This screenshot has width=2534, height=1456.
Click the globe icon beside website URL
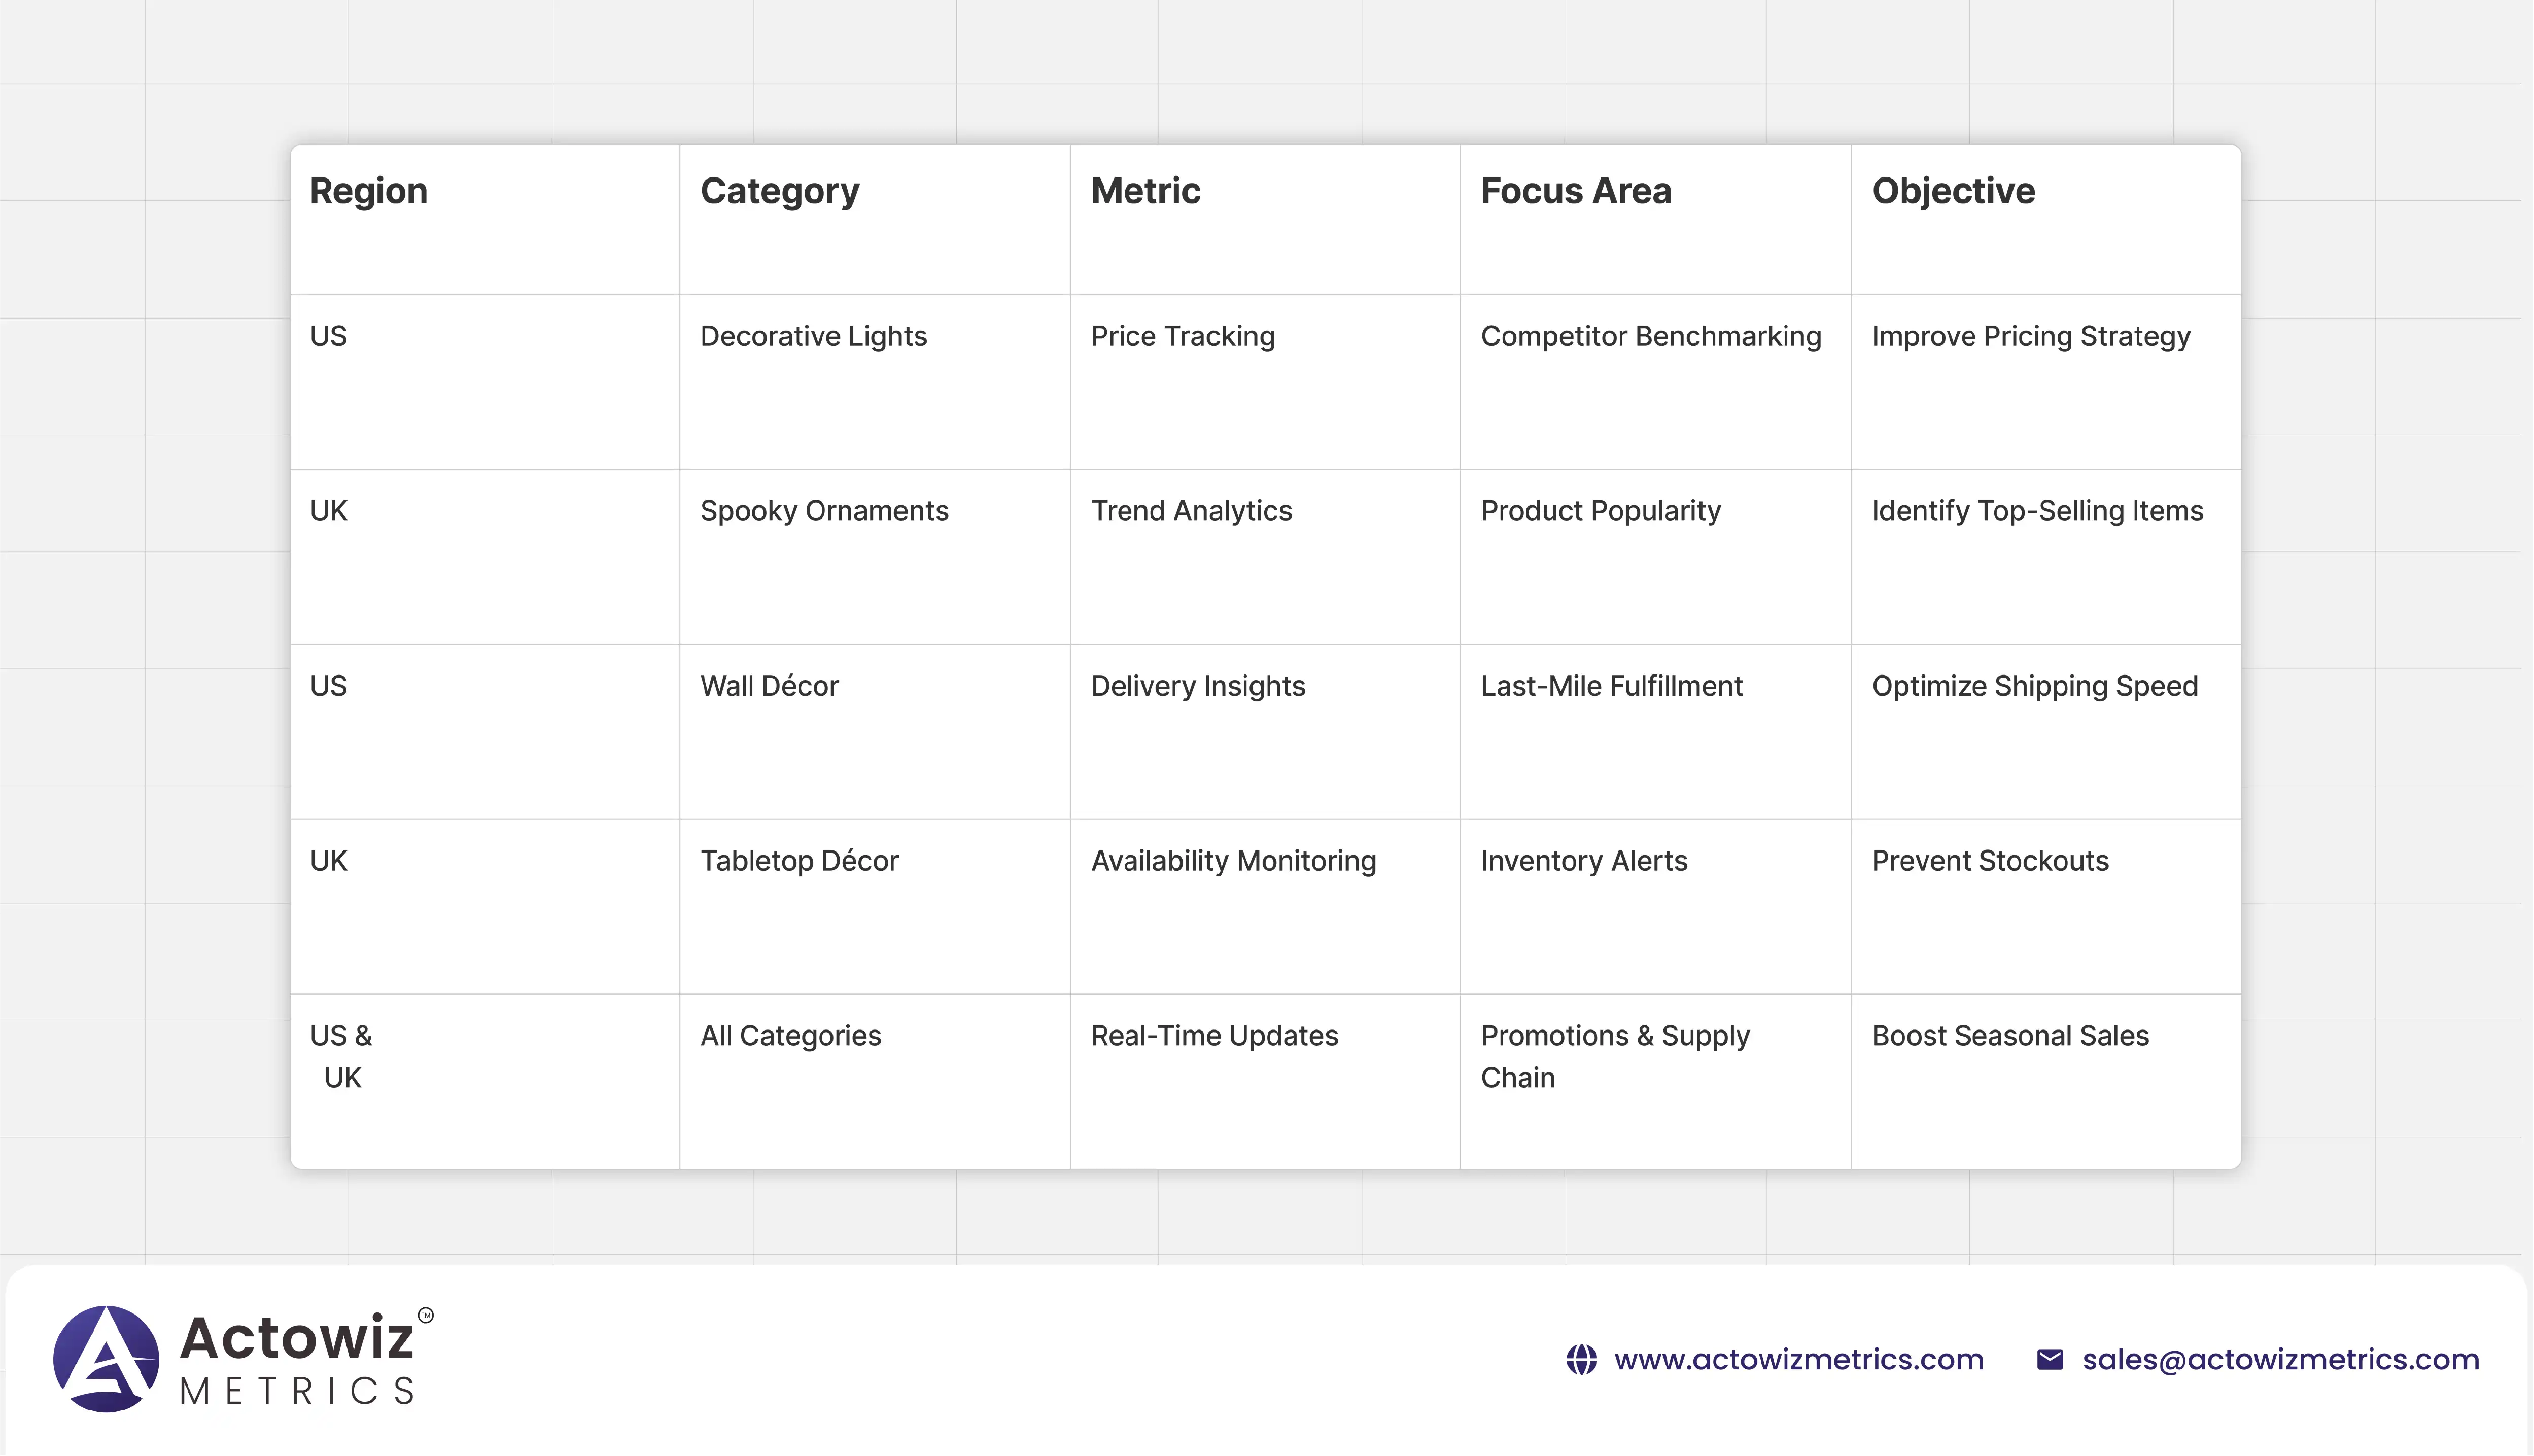tap(1581, 1359)
